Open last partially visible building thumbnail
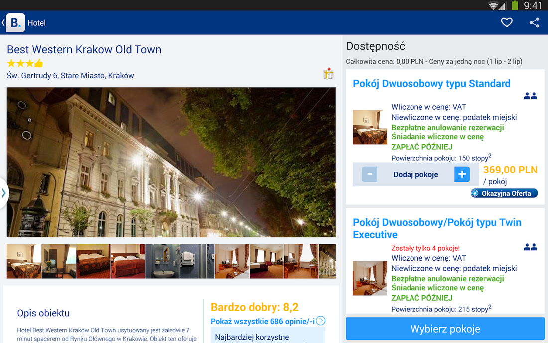Image resolution: width=548 pixels, height=343 pixels. point(327,261)
